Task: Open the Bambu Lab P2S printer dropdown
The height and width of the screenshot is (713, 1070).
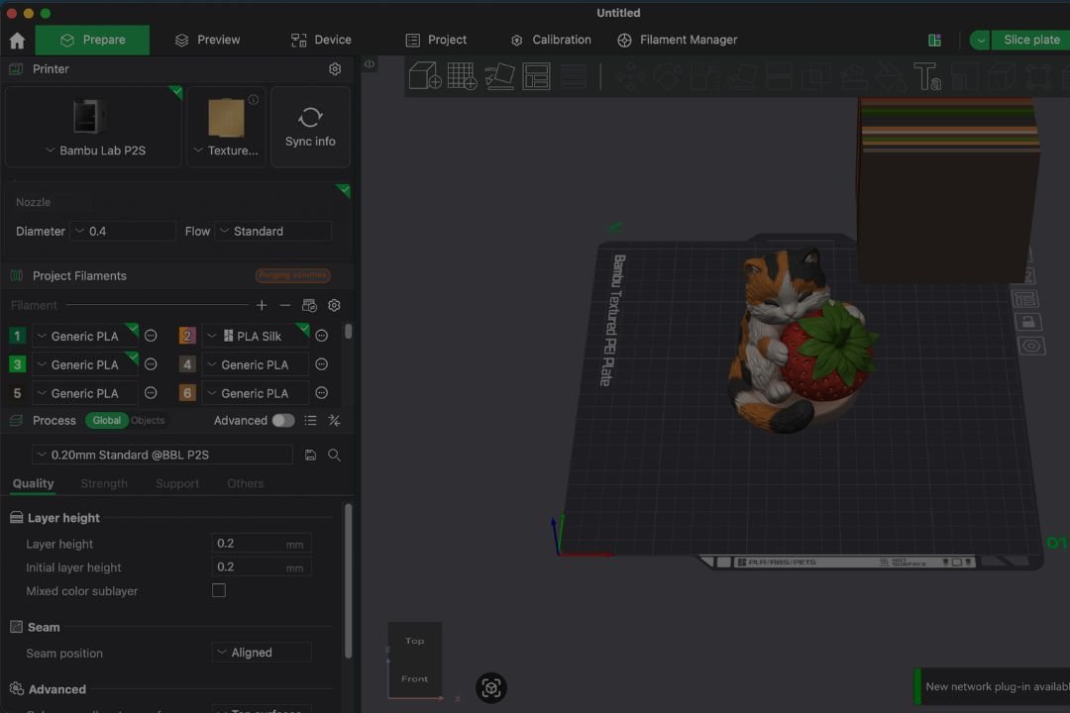Action: 93,126
